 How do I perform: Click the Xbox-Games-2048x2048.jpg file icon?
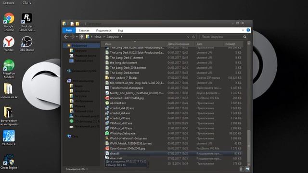107,148
